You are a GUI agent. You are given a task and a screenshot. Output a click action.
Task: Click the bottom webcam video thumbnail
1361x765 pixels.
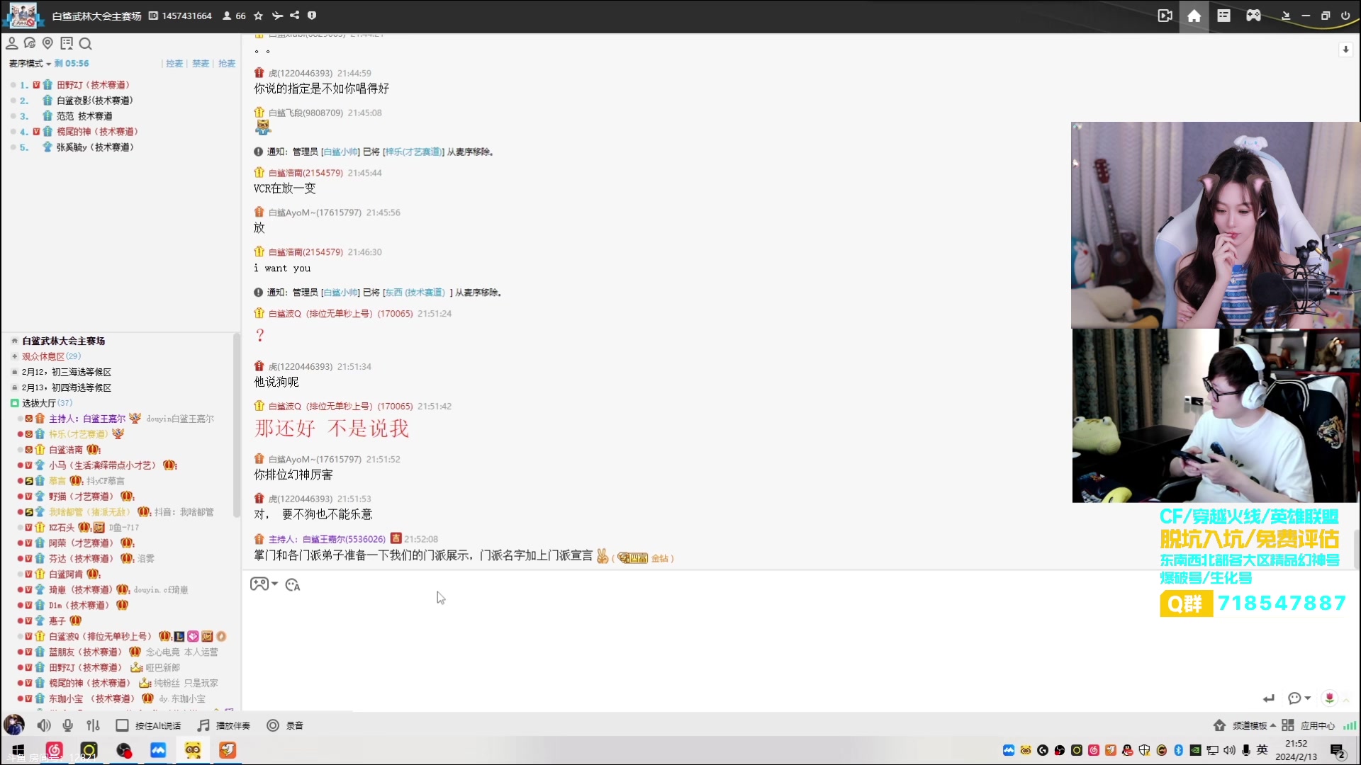1216,415
